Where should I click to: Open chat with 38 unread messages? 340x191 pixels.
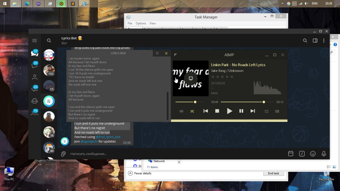click(49, 132)
